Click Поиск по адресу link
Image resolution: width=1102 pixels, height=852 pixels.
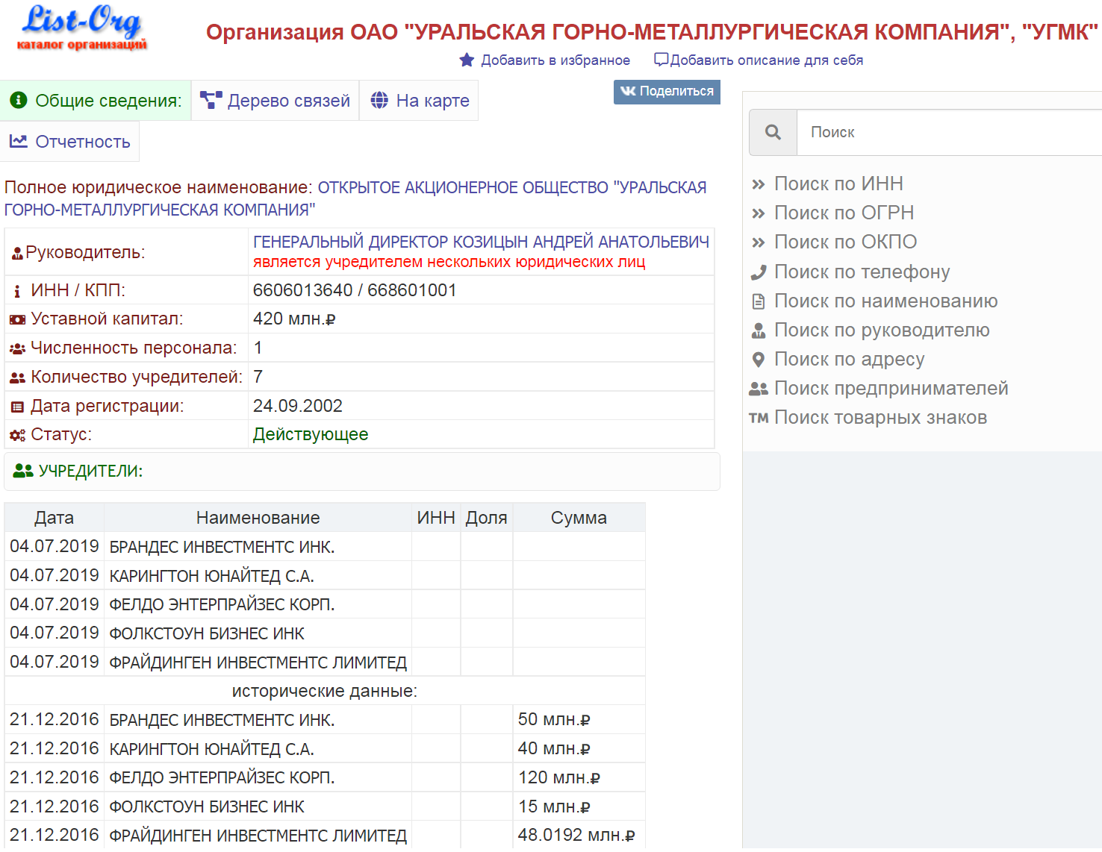pyautogui.click(x=850, y=359)
